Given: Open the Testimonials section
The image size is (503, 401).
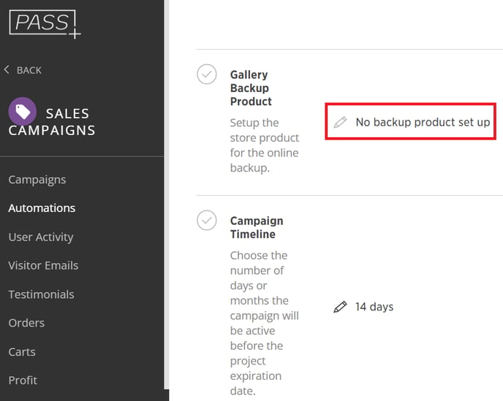Looking at the screenshot, I should coord(41,294).
